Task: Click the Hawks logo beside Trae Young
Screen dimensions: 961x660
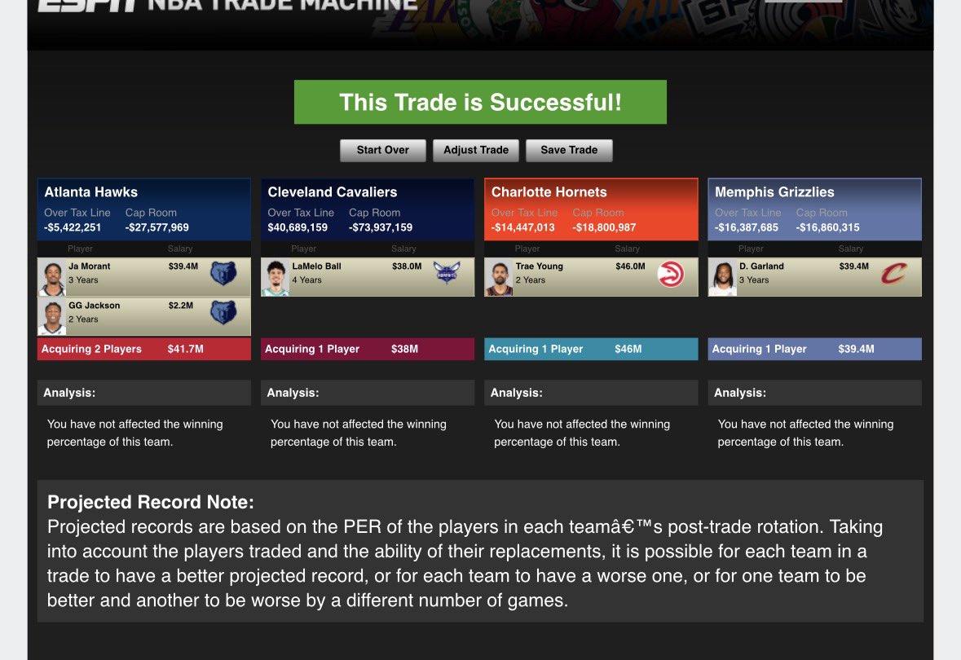Action: 671,274
